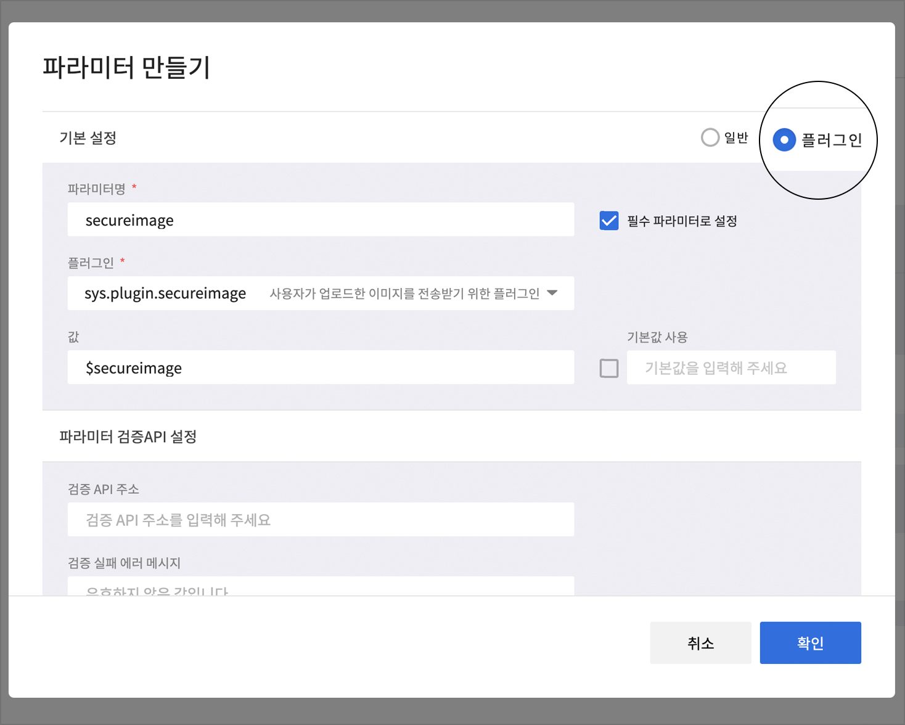905x725 pixels.
Task: Click the 파라미터 검증API 설정 section header
Action: [x=128, y=436]
